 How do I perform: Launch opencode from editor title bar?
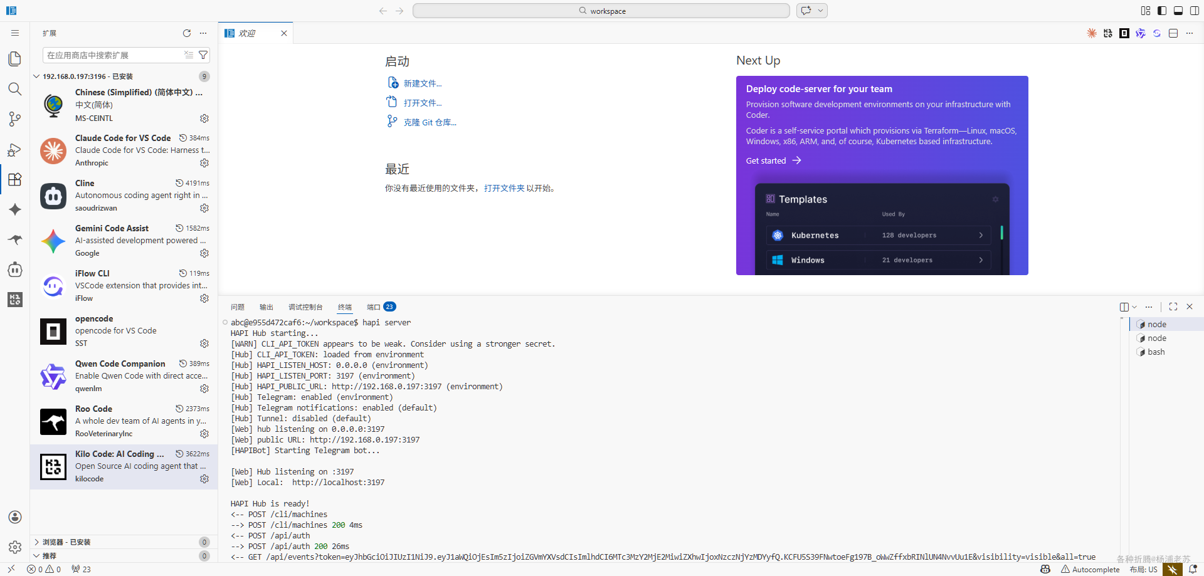click(1124, 33)
